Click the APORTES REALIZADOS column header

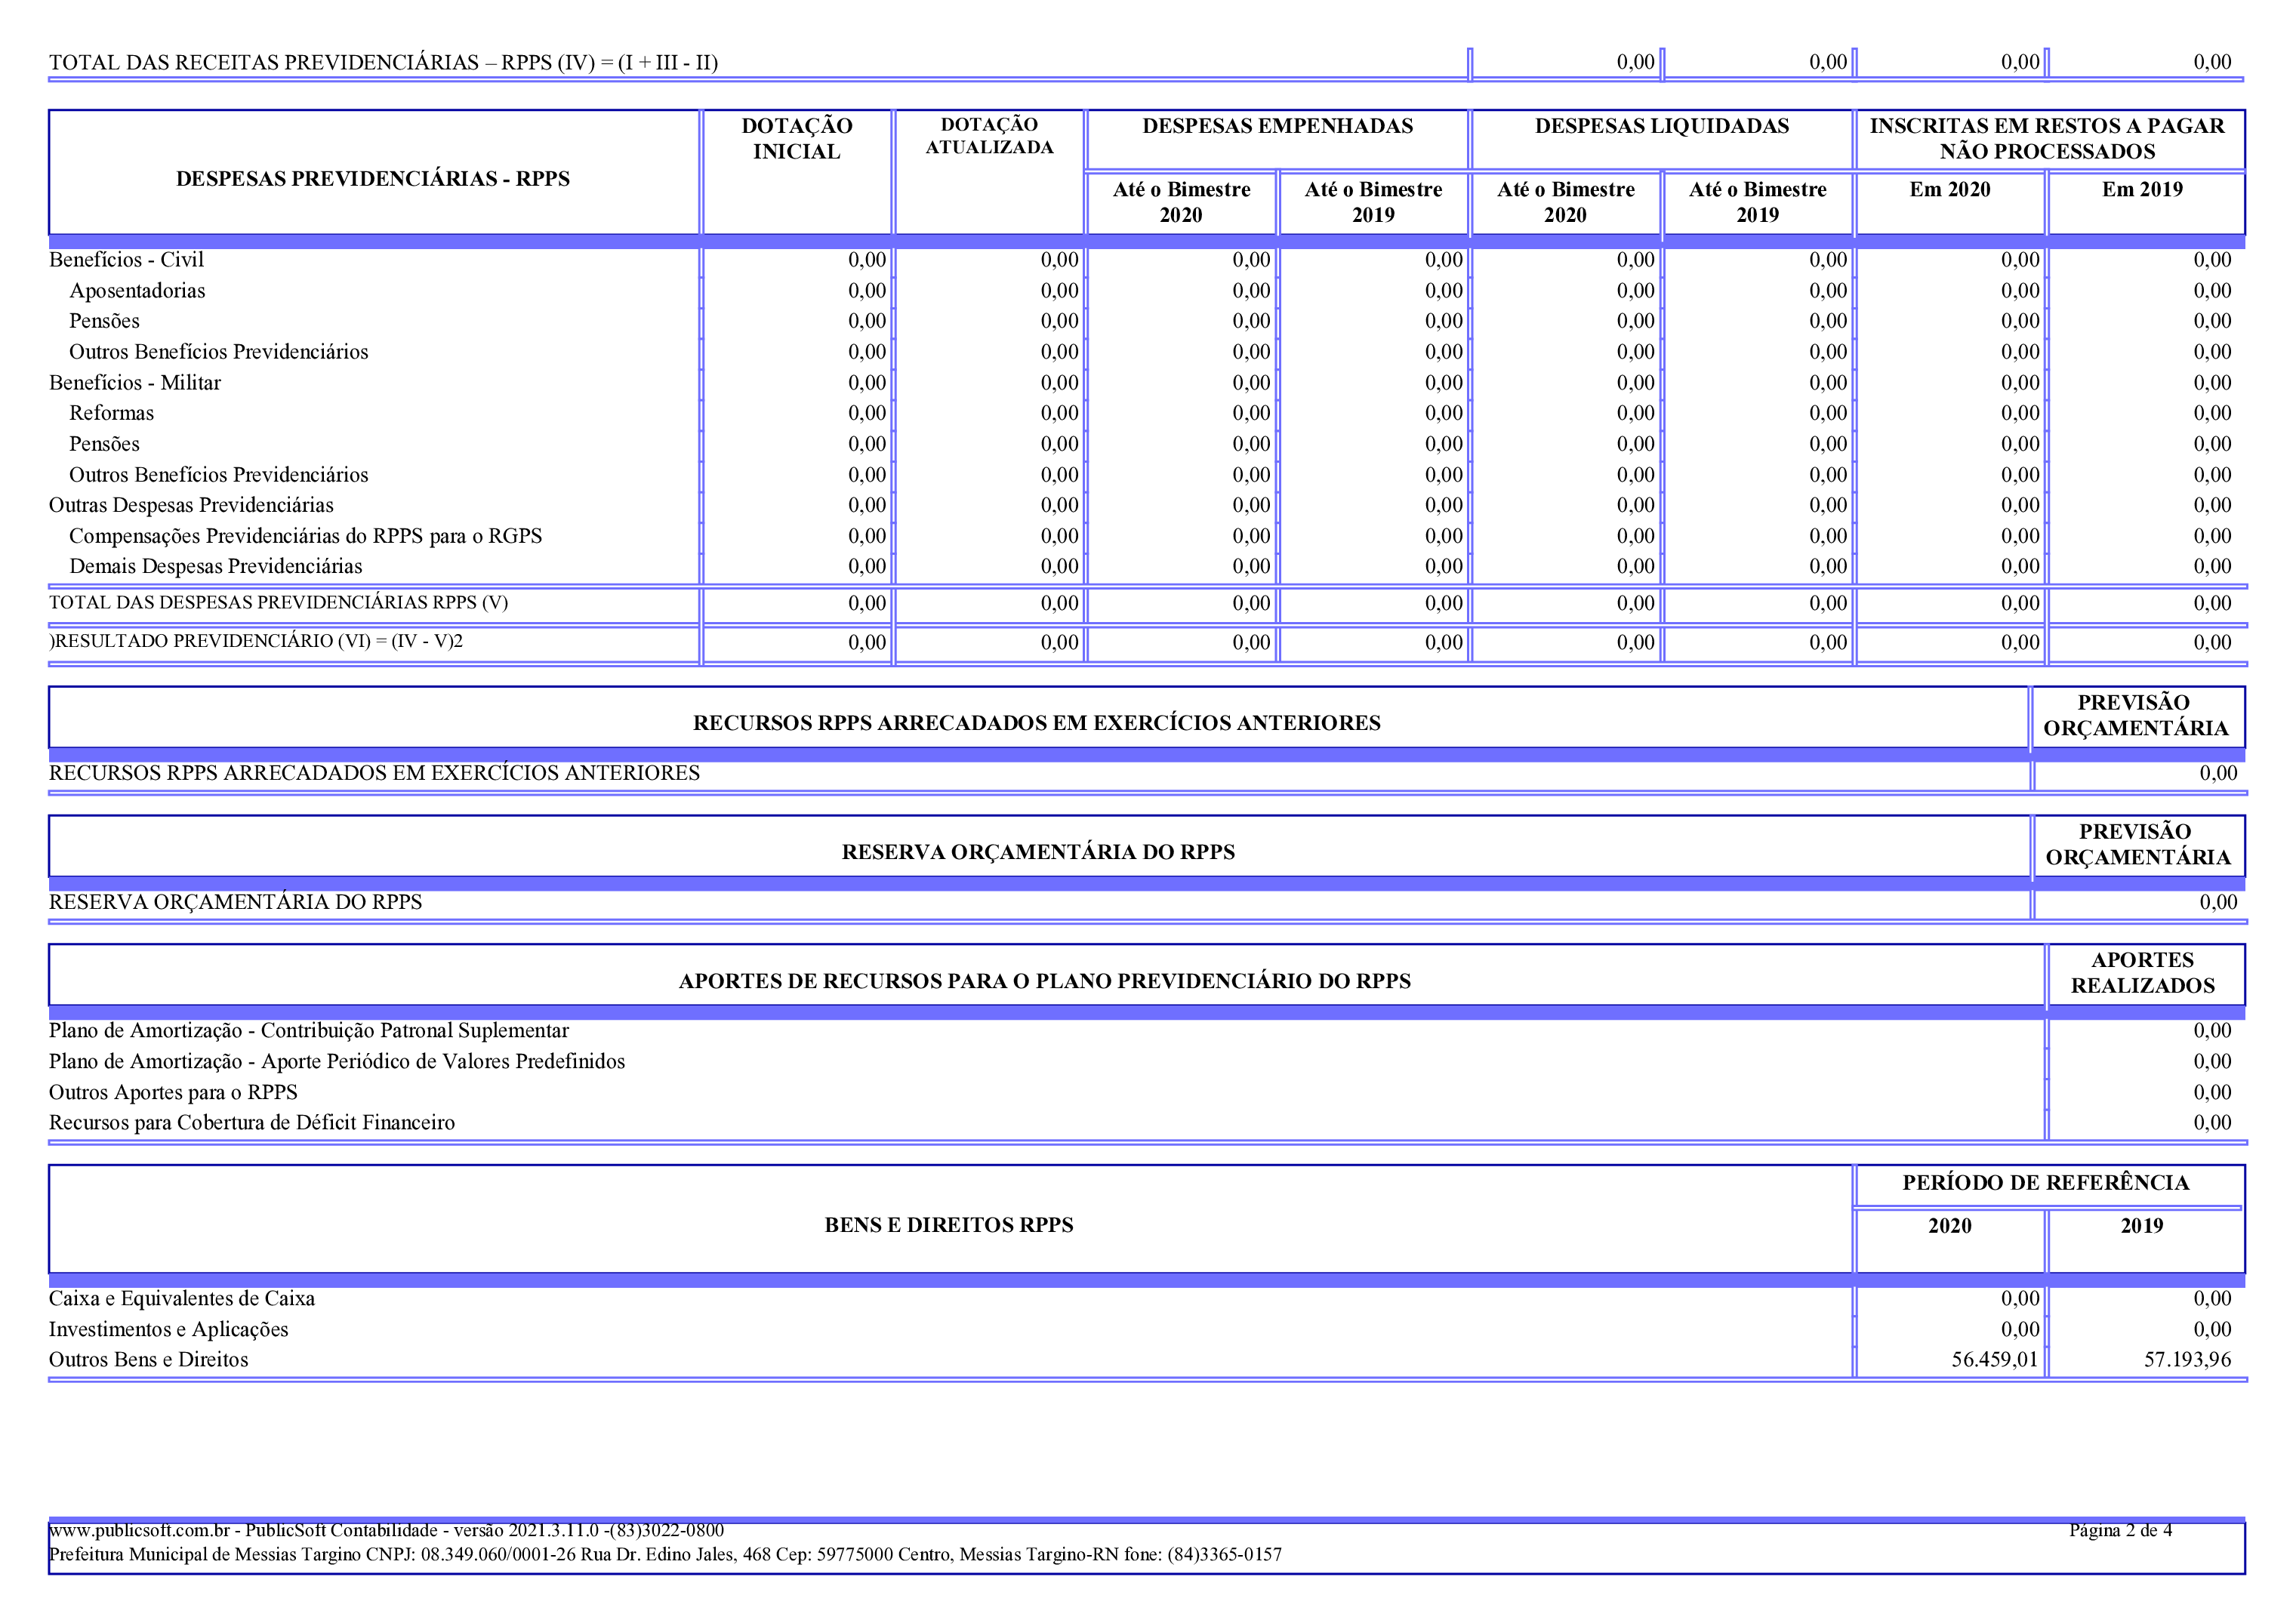(2142, 973)
